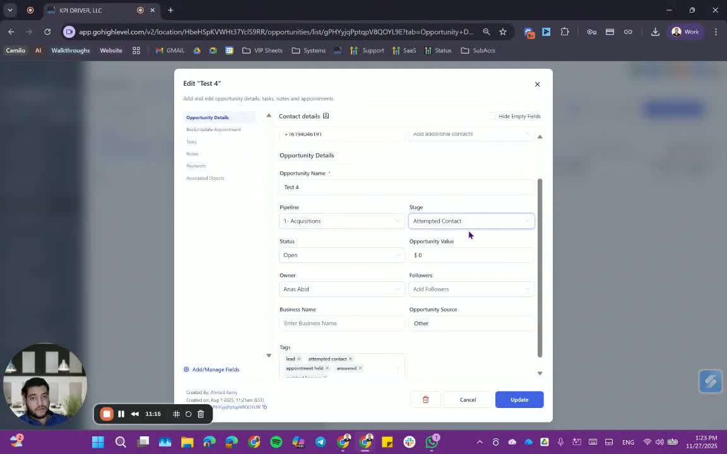This screenshot has height=454, width=727.
Task: Remove the "appointment held" tag
Action: pos(327,368)
